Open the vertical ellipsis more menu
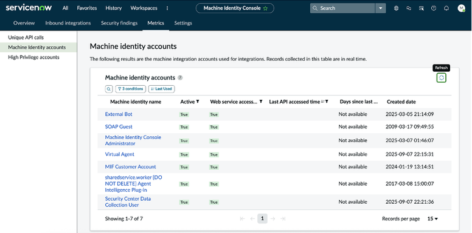The image size is (472, 233). (167, 8)
